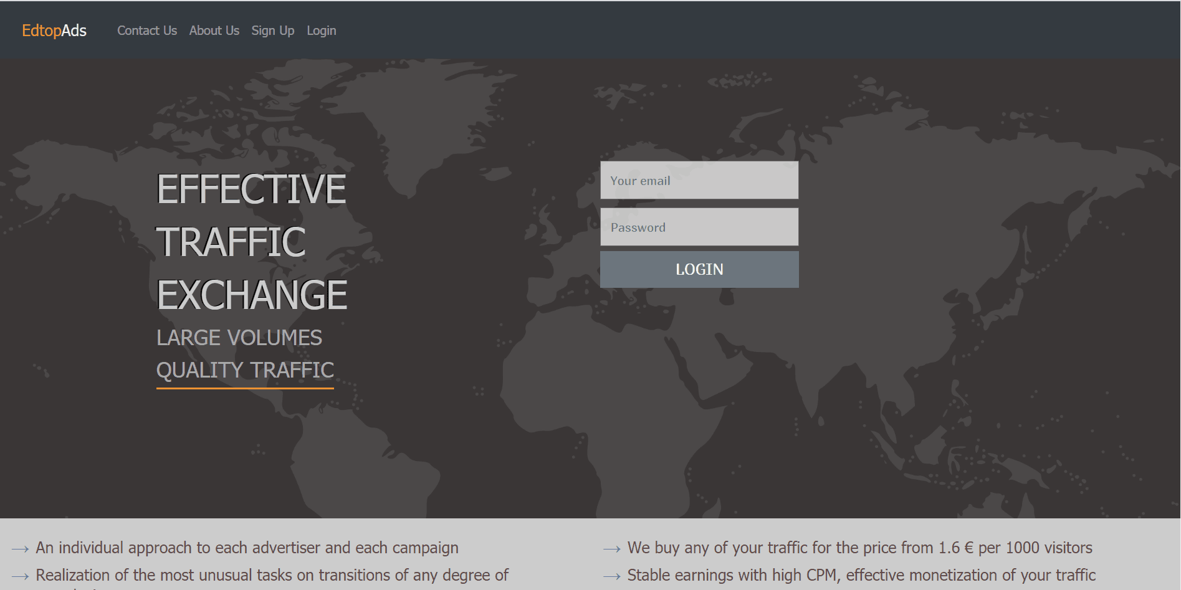Click arrow icon beside 'Stable earnings'
The image size is (1181, 590).
tap(612, 576)
